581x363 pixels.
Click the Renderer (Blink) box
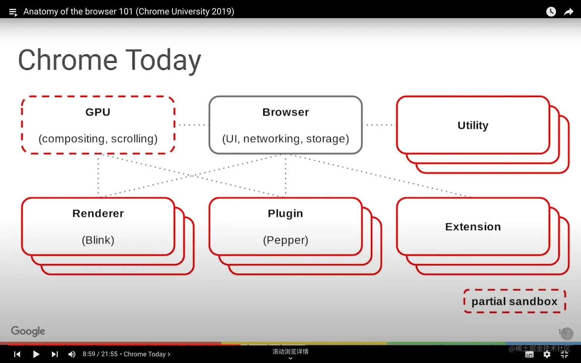click(98, 227)
